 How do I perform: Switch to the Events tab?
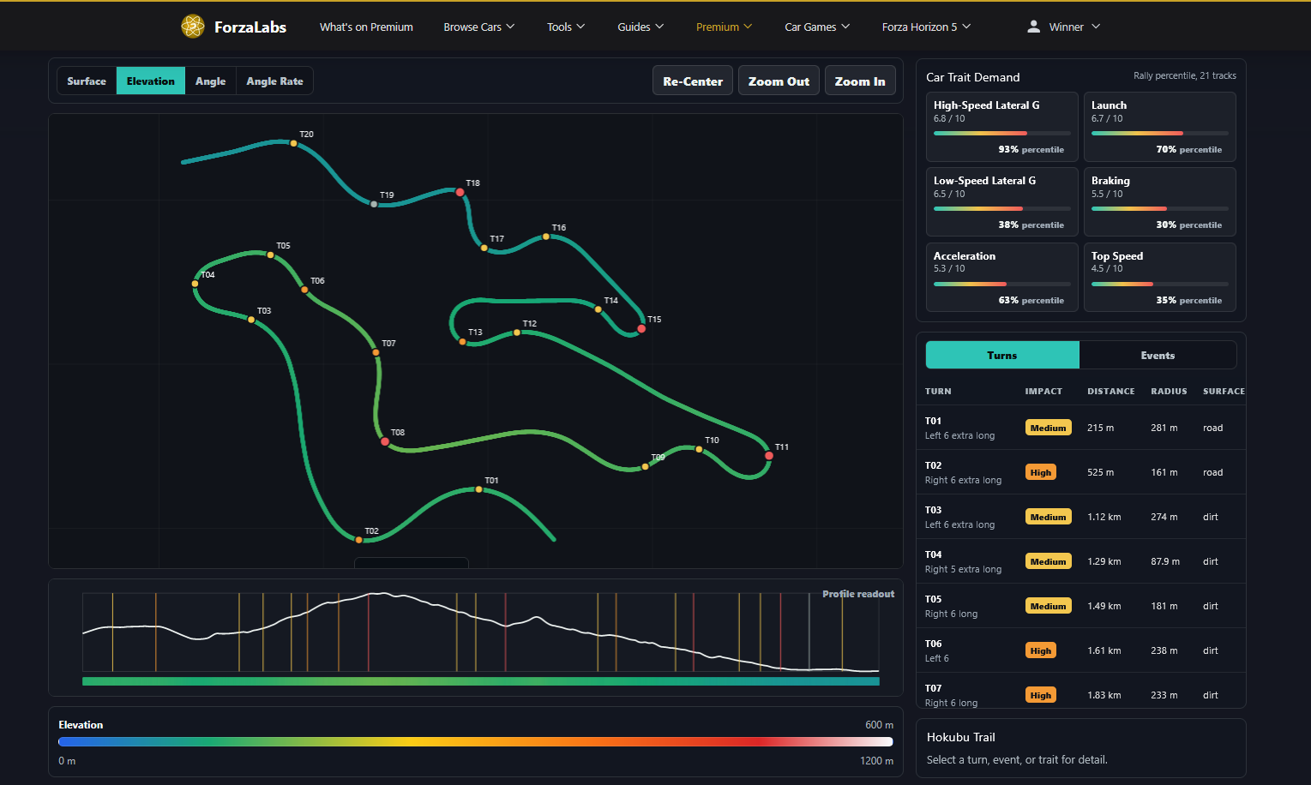tap(1158, 355)
